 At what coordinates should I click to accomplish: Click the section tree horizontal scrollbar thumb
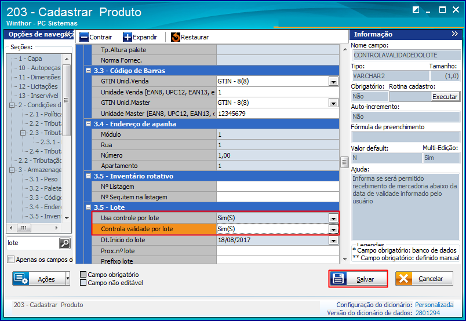(24, 228)
